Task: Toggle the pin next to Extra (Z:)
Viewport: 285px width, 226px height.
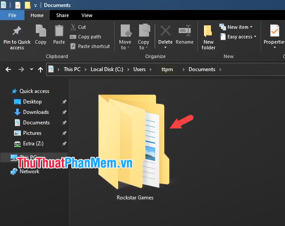Action: click(x=64, y=144)
